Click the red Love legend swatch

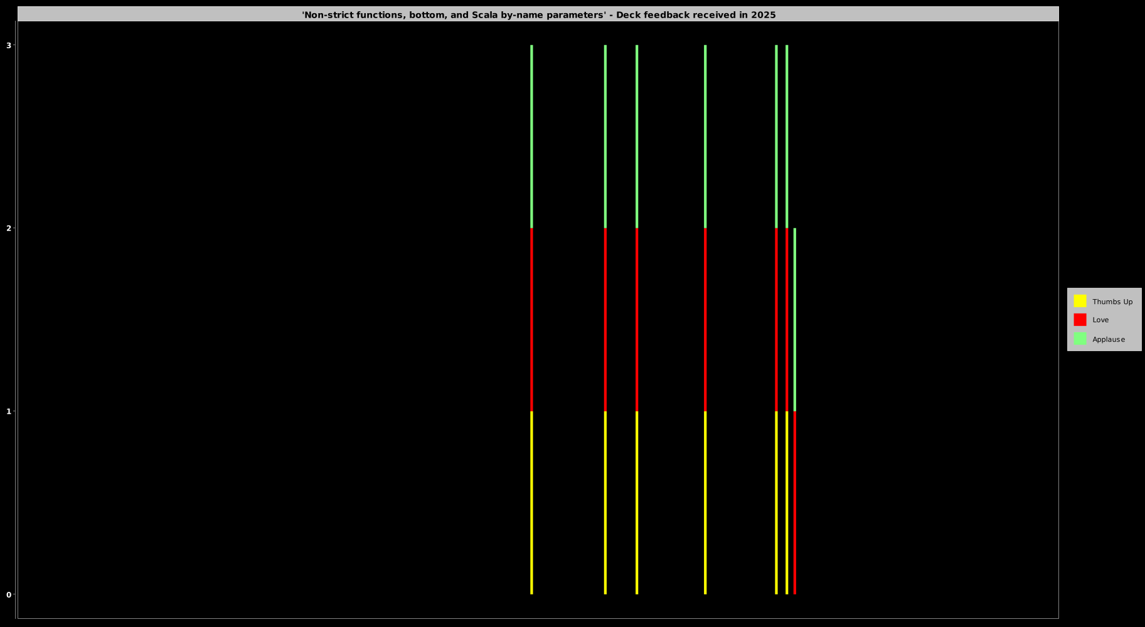coord(1080,320)
